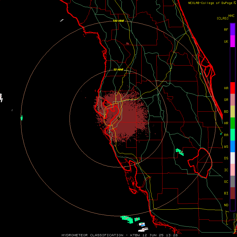The height and width of the screenshot is (237, 237).
Task: Click the green rain echo near Lake Okeechobee
Action: pyautogui.click(x=180, y=152)
